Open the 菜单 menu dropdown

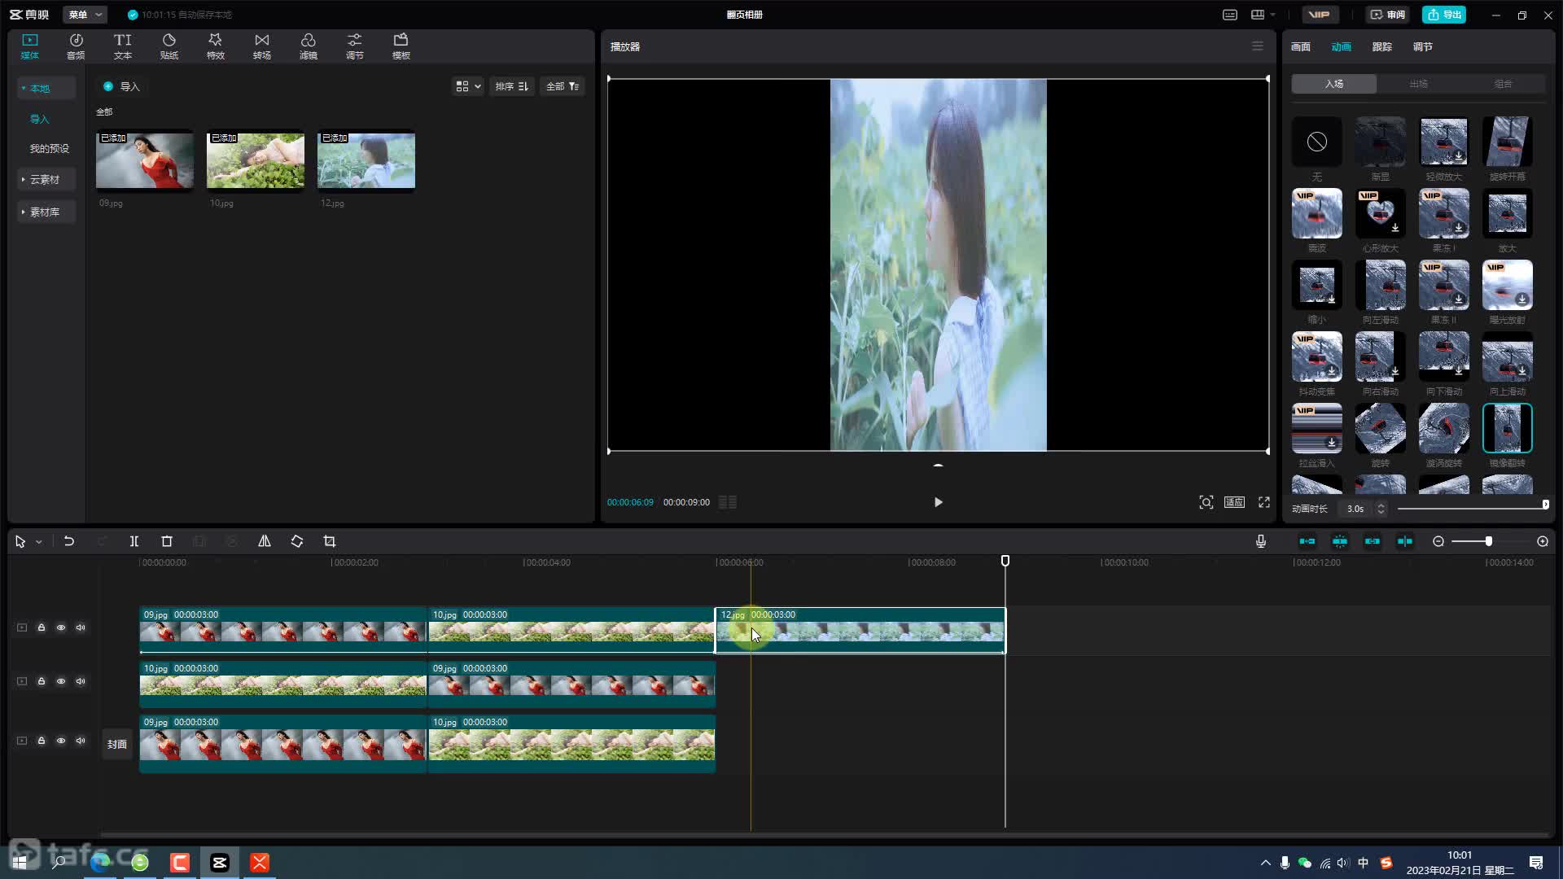pyautogui.click(x=85, y=15)
